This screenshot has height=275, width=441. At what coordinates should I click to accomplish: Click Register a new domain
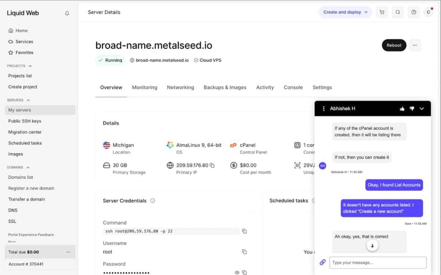pos(31,188)
